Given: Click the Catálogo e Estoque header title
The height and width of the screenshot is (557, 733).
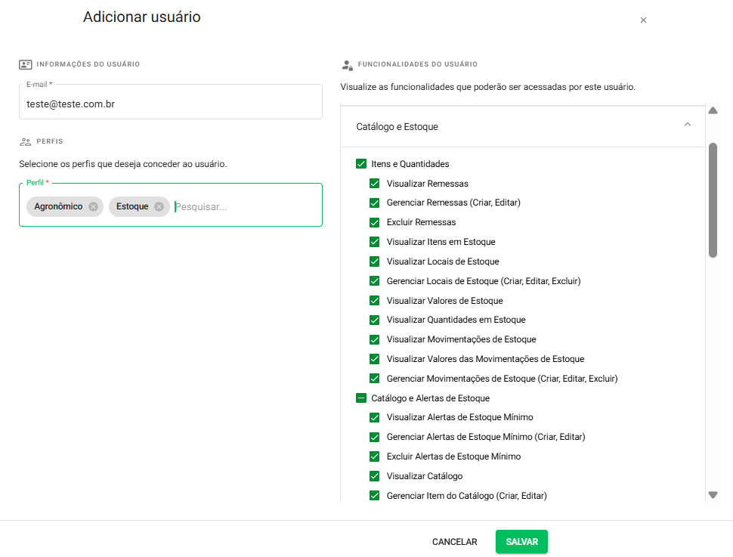Looking at the screenshot, I should (x=397, y=127).
